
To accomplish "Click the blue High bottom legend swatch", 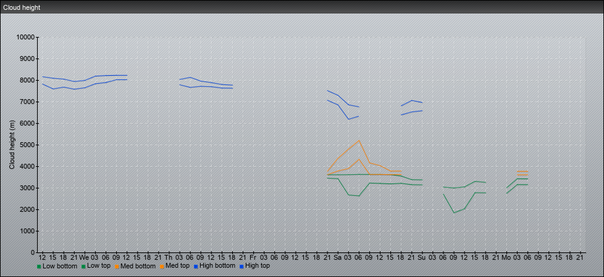I will click(196, 266).
